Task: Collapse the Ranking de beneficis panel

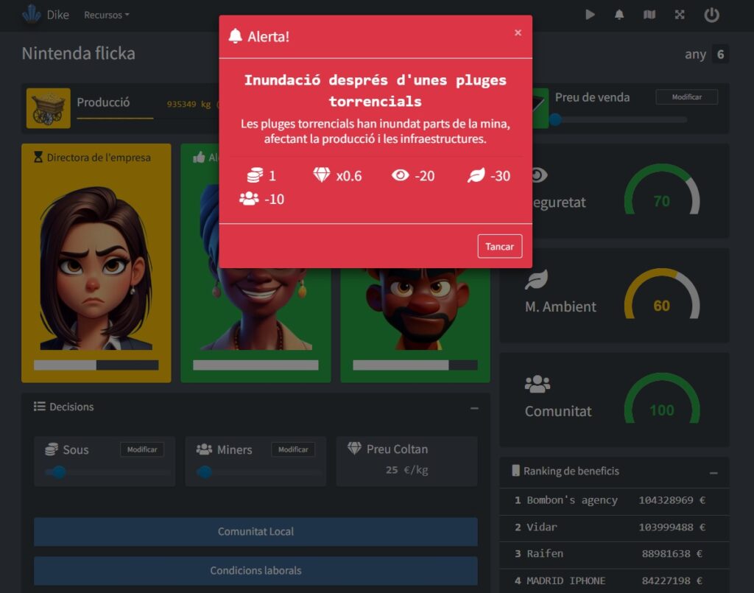Action: click(x=713, y=472)
